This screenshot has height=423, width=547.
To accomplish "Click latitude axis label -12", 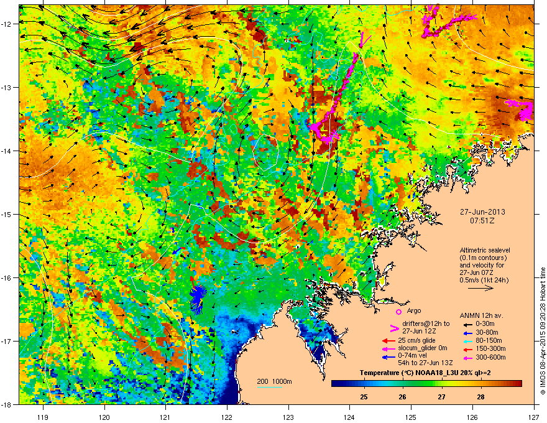I will click(7, 24).
